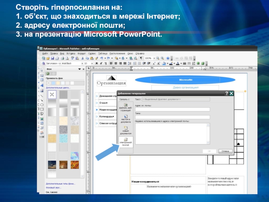Image resolution: width=269 pixels, height=202 pixels.
Task: Select the Oval tool in left toolbox
Action: tap(42, 105)
